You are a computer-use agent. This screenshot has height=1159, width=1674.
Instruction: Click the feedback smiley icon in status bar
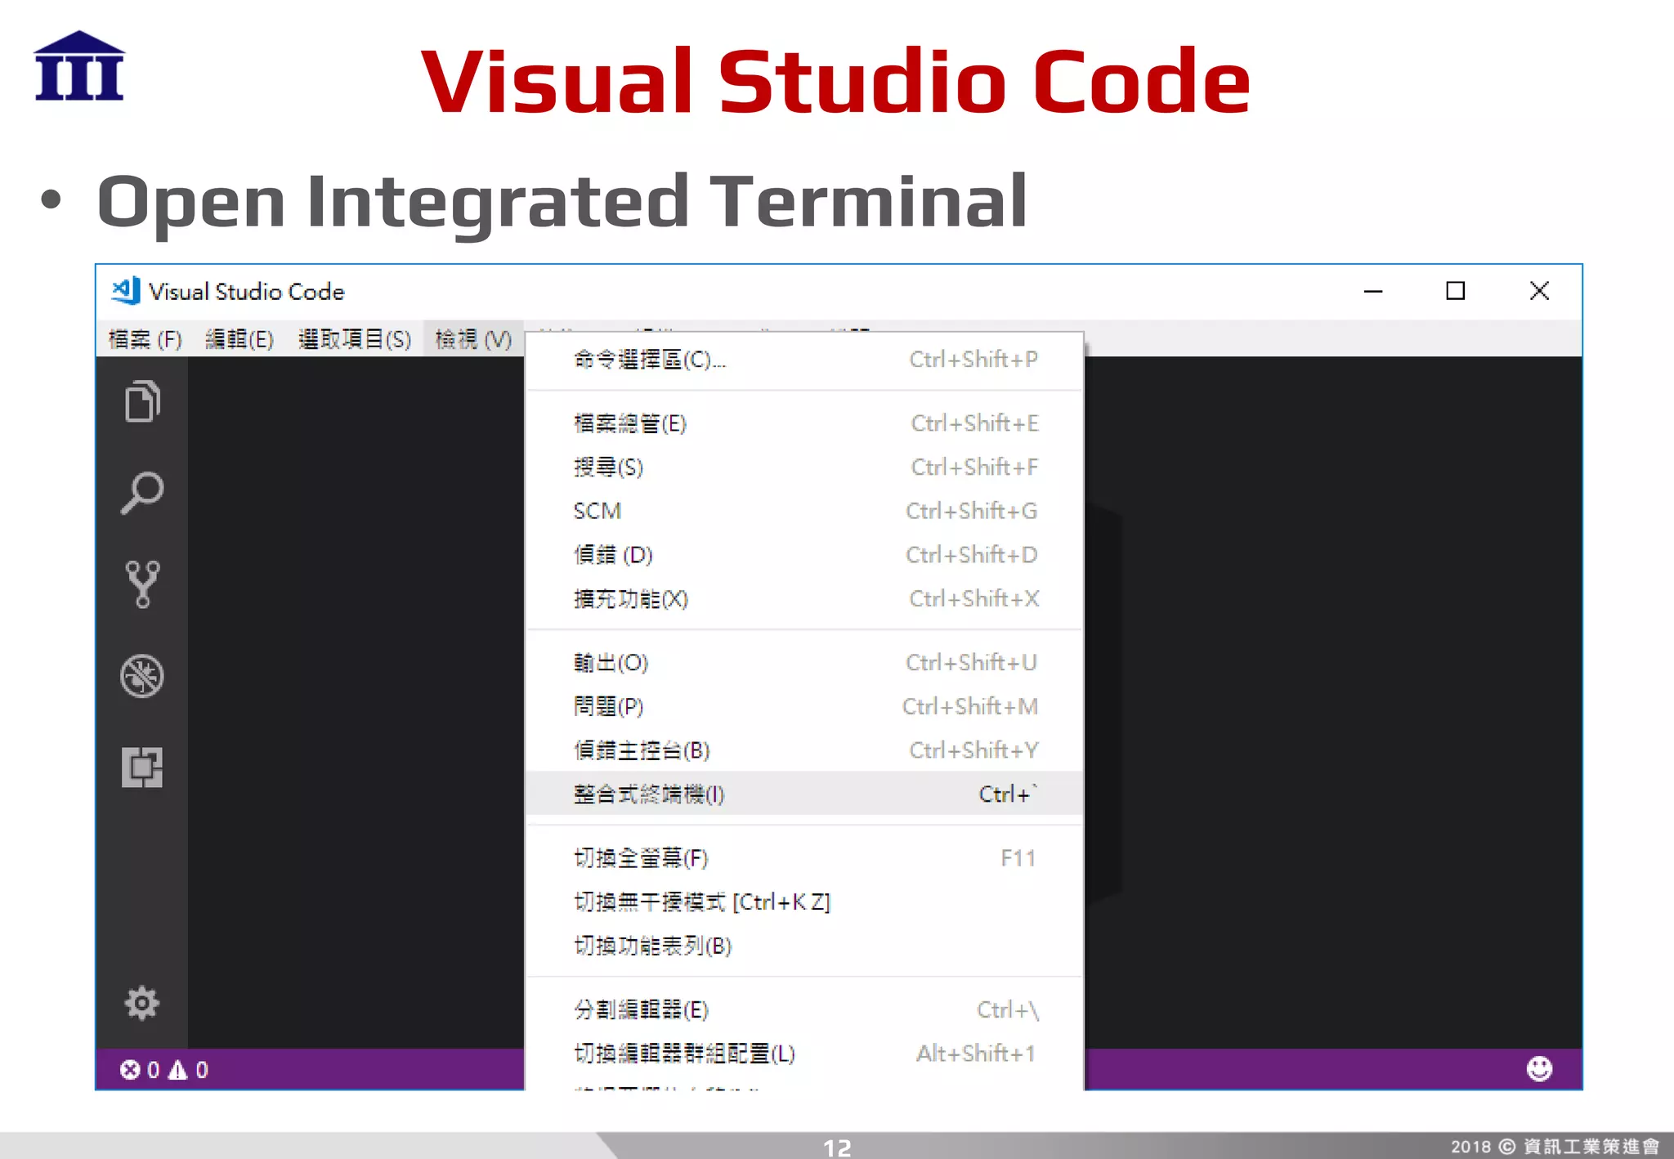coord(1538,1068)
